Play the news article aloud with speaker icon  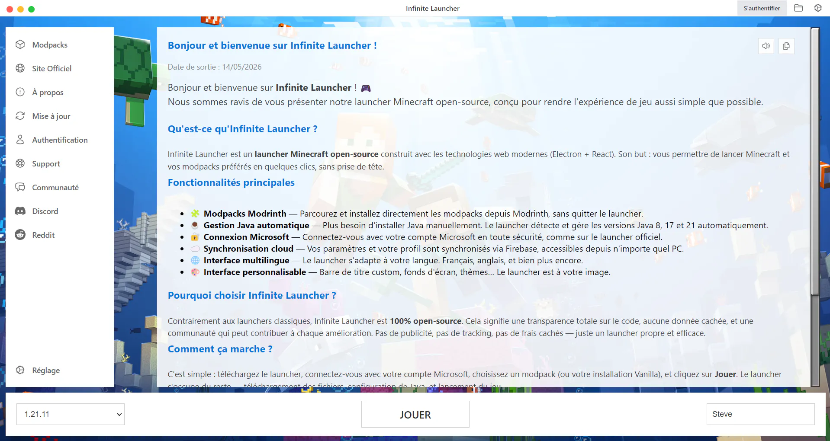pyautogui.click(x=766, y=46)
